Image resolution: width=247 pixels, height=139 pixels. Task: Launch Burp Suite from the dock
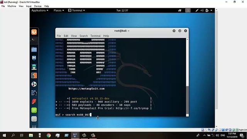pyautogui.click(x=34, y=76)
